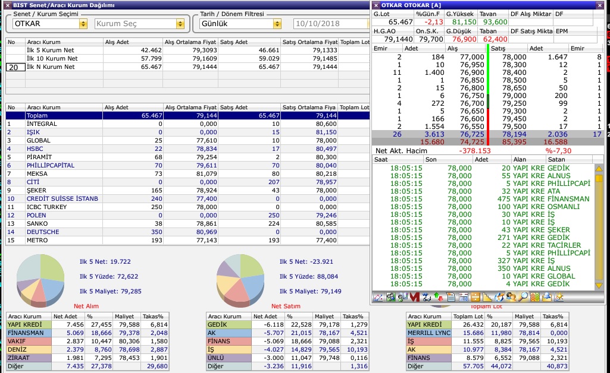The image size is (610, 373).
Task: Click the yellow staircase icon in OTKAR toolbar
Action: (x=487, y=298)
